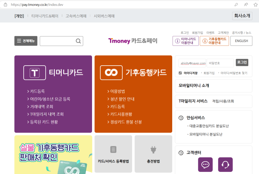Open 회원가입 link below login form

(x=209, y=73)
